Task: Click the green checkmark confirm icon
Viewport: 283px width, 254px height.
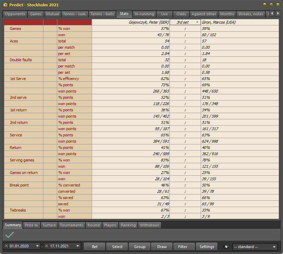Action: pos(9,235)
